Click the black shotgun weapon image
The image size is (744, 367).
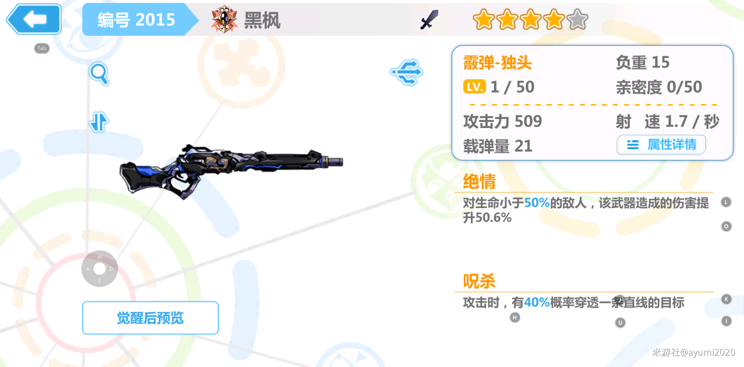point(231,171)
